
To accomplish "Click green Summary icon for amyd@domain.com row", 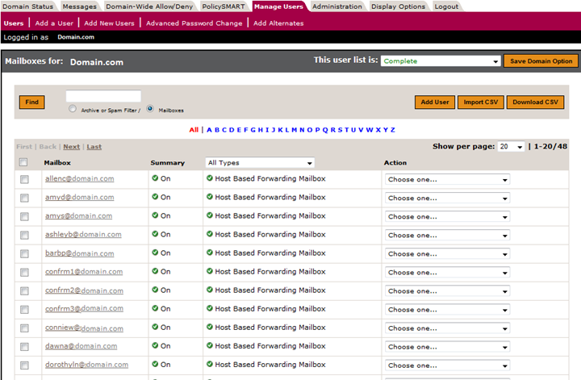I will [x=154, y=198].
